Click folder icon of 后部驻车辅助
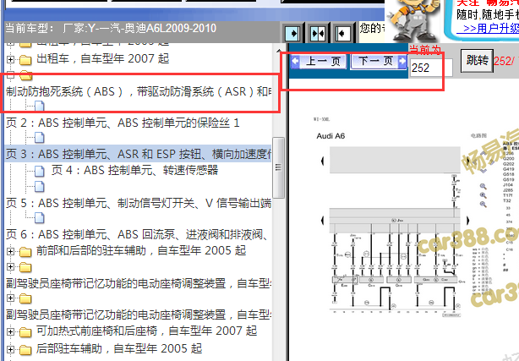Screen dimensions: 519x361 [25, 349]
